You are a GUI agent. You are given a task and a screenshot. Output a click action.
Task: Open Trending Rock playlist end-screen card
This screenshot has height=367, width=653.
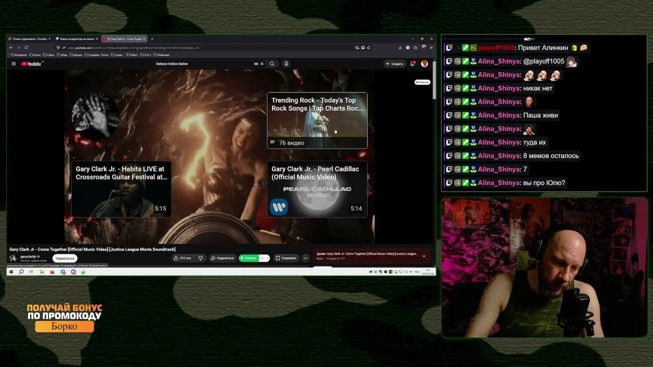317,120
